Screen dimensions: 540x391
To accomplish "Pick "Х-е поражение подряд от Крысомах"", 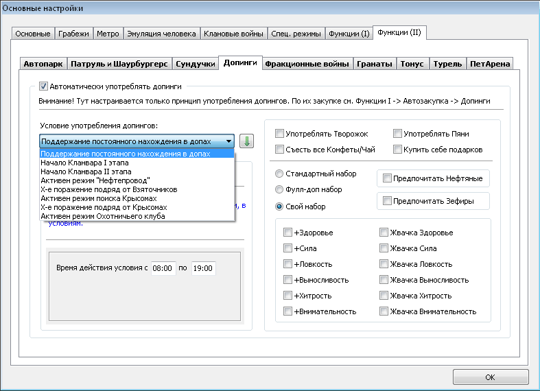I will (137, 207).
